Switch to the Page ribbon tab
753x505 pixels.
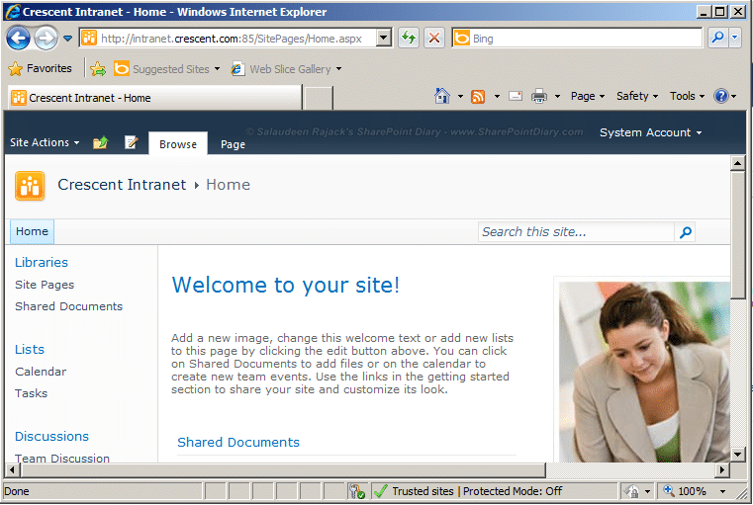[x=233, y=144]
